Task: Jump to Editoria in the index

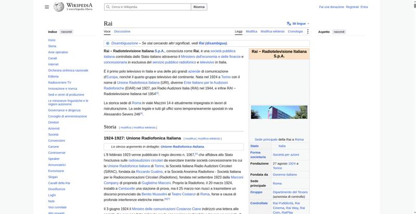Action: pyautogui.click(x=53, y=76)
